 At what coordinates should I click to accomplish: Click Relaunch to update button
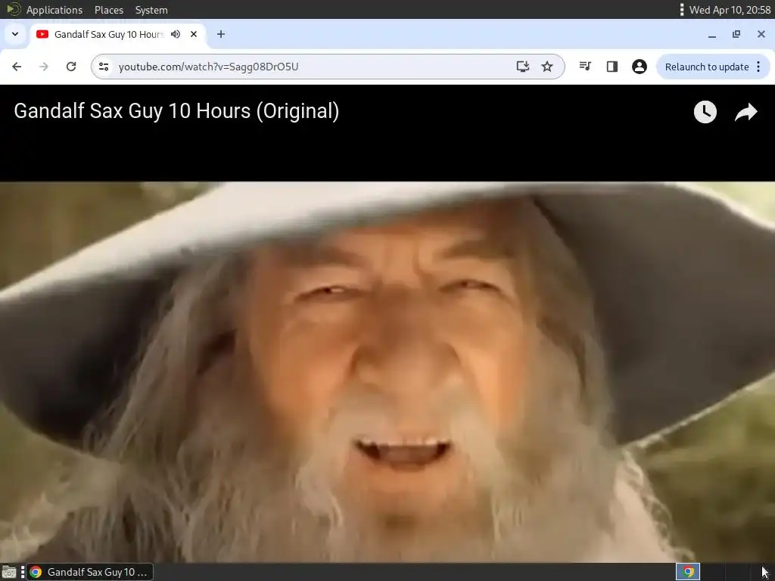[707, 67]
